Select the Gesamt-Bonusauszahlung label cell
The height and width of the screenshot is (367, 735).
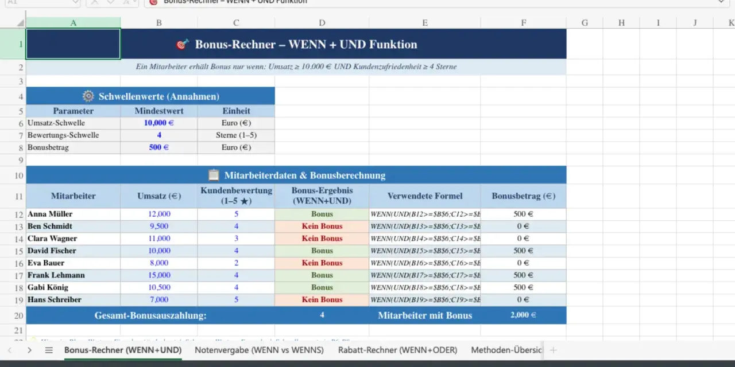click(x=150, y=315)
